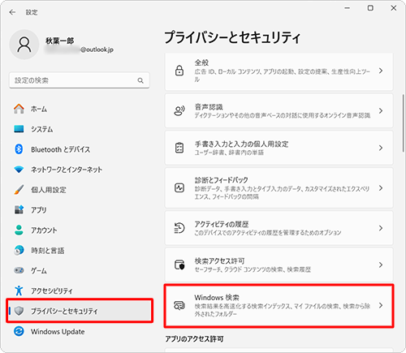Open 手書き入力と入力の個人用設定 card
The image size is (406, 353).
(x=279, y=148)
